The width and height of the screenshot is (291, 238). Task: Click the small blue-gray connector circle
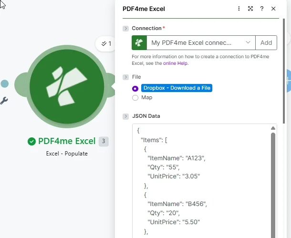point(5,83)
